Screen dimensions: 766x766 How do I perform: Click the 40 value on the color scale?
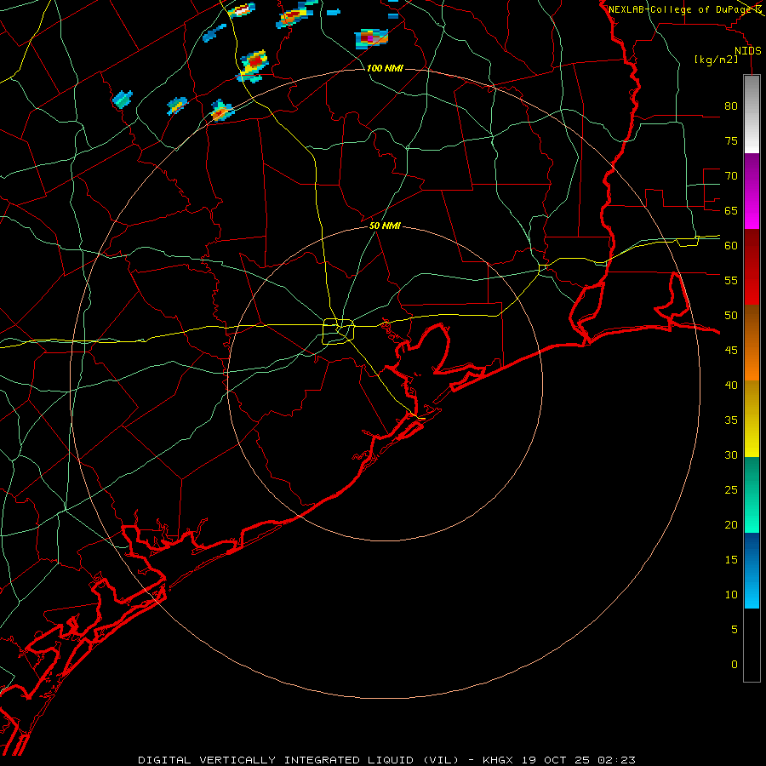point(731,385)
